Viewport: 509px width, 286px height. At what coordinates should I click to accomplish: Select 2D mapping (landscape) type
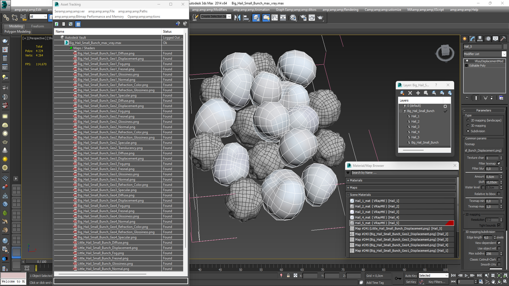(468, 120)
